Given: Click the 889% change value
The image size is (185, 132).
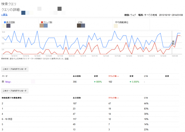Looking at the screenshot, I should [99, 82].
